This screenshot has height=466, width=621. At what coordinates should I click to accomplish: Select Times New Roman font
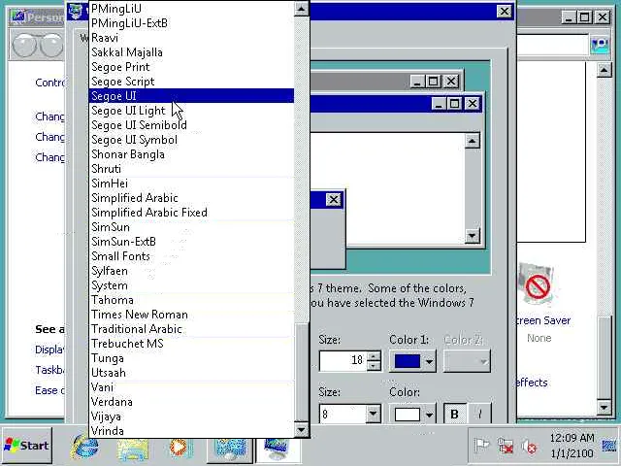point(192,315)
